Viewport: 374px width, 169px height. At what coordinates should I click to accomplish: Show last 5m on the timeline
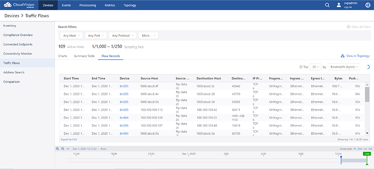coord(365,149)
